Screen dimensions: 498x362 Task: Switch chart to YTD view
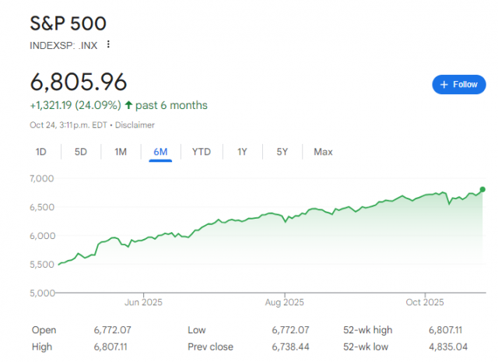pyautogui.click(x=202, y=152)
